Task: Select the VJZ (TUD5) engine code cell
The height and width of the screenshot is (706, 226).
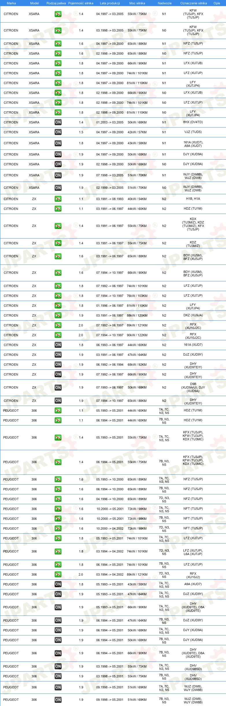Action: coord(193,132)
